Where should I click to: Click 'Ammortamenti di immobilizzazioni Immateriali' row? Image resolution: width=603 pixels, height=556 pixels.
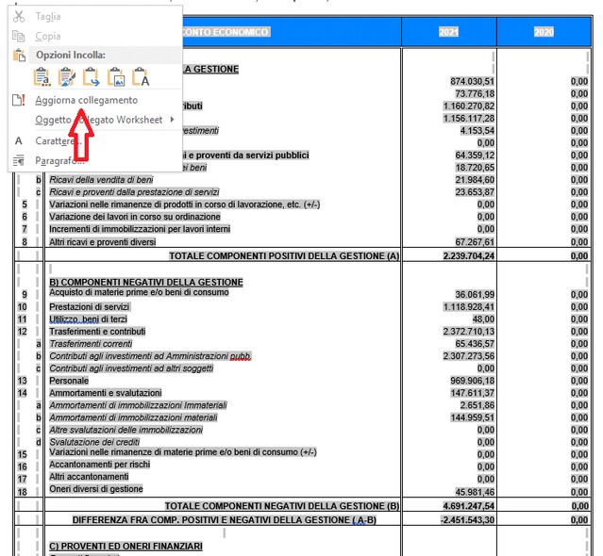coord(138,405)
